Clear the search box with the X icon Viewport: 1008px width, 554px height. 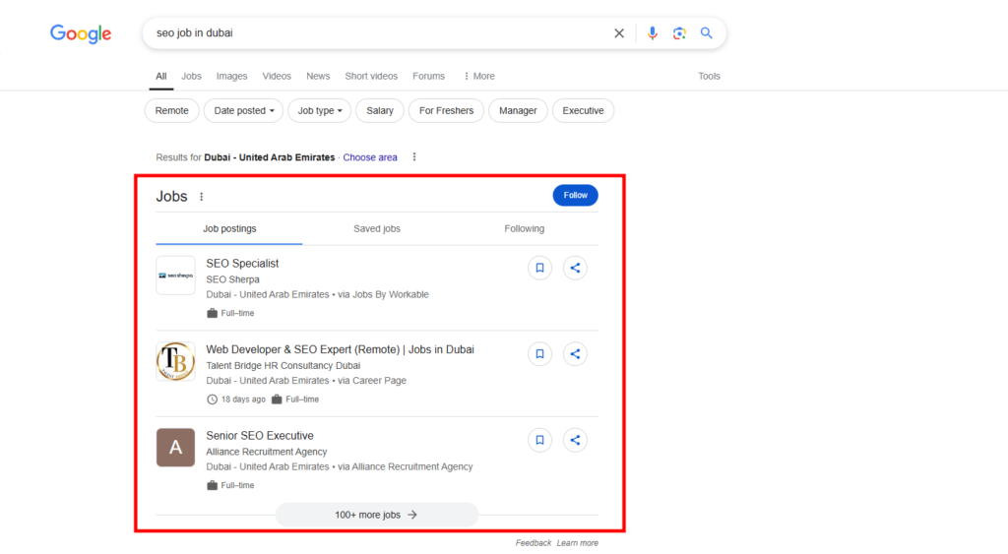click(x=618, y=33)
